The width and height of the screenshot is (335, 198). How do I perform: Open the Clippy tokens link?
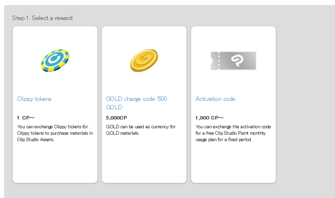click(x=34, y=99)
